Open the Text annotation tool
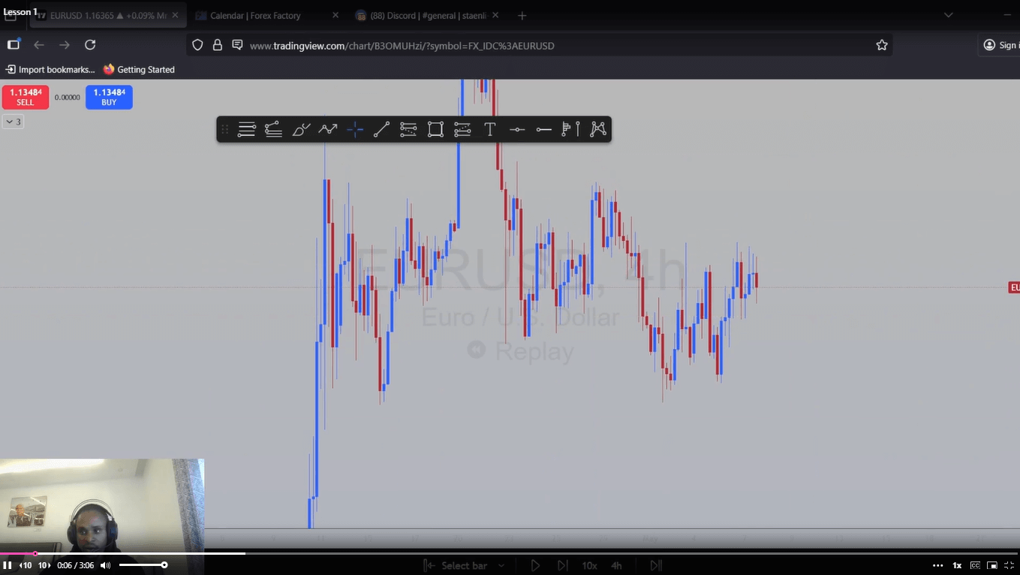 click(x=489, y=129)
